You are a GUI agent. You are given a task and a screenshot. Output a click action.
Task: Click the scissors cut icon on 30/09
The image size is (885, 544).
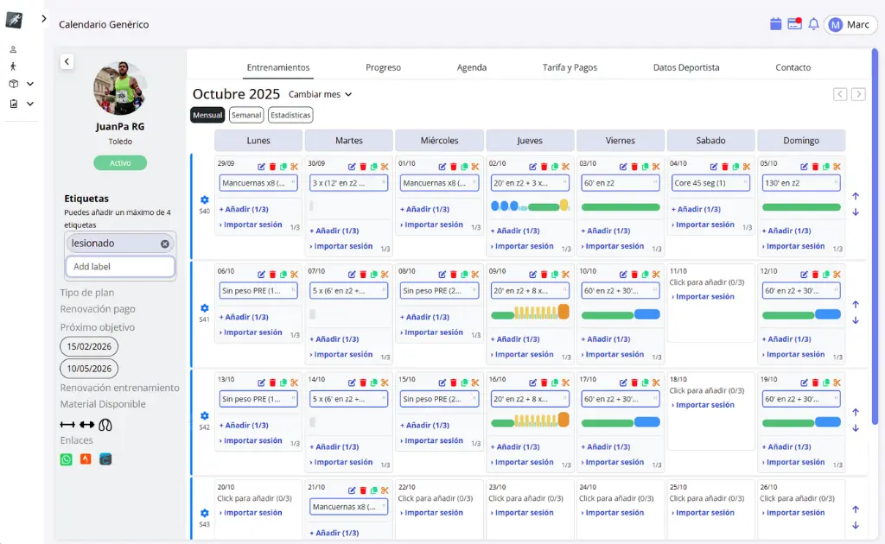pos(384,167)
